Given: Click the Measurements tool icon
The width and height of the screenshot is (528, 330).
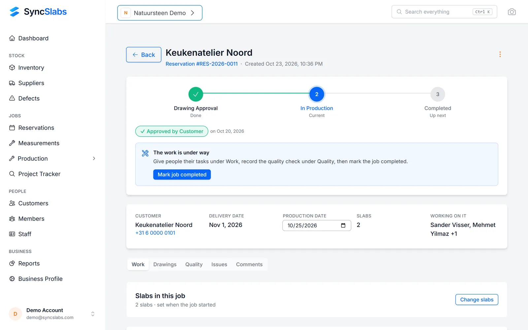Looking at the screenshot, I should (x=12, y=143).
